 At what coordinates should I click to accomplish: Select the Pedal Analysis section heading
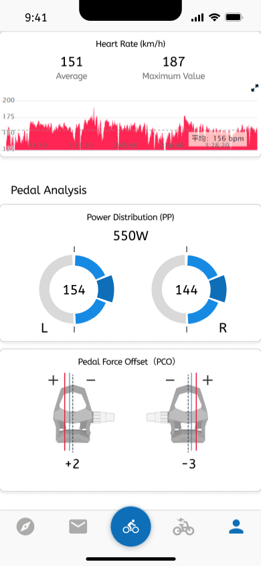click(x=49, y=190)
